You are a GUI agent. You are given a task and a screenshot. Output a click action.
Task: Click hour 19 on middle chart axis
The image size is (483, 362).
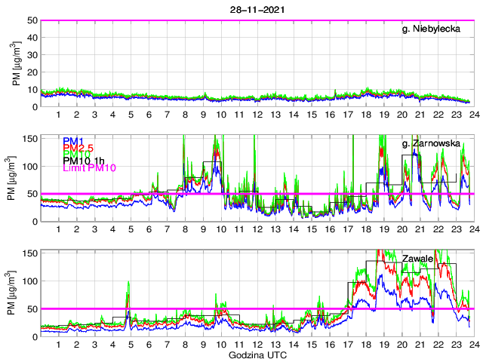(384, 229)
